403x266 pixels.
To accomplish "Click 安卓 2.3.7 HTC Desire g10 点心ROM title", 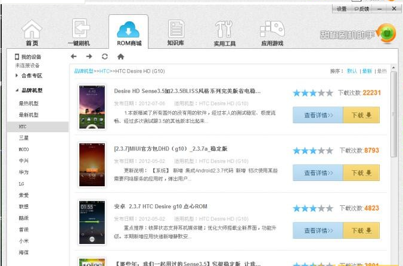I will point(160,206).
